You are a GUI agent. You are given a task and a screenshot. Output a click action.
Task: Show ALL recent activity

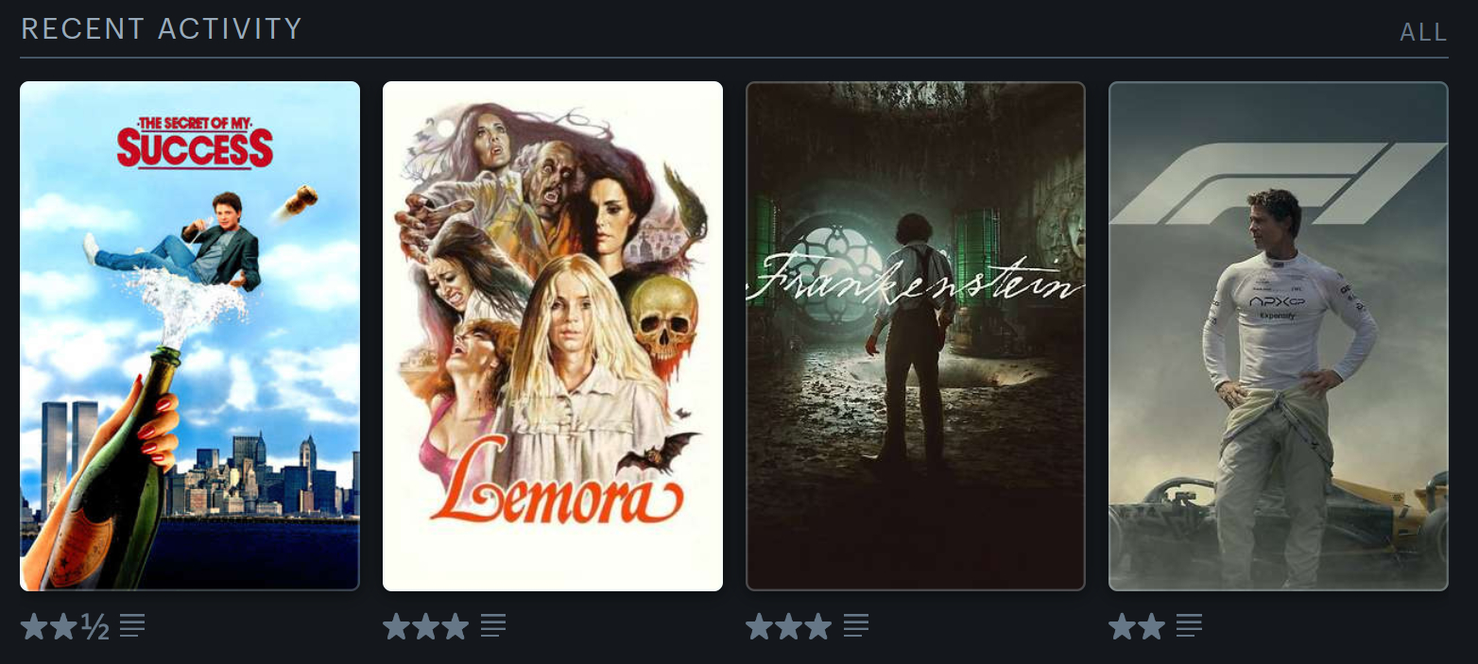pos(1423,32)
